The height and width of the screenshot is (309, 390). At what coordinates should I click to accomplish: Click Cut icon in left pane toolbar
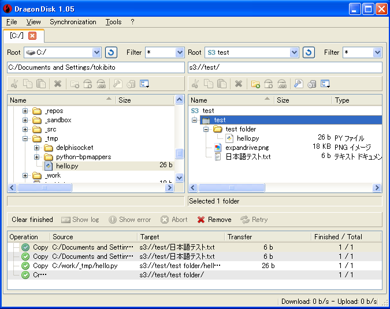(x=14, y=84)
